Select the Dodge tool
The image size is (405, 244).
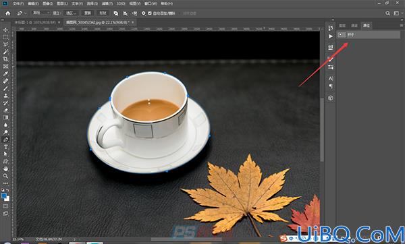5,132
